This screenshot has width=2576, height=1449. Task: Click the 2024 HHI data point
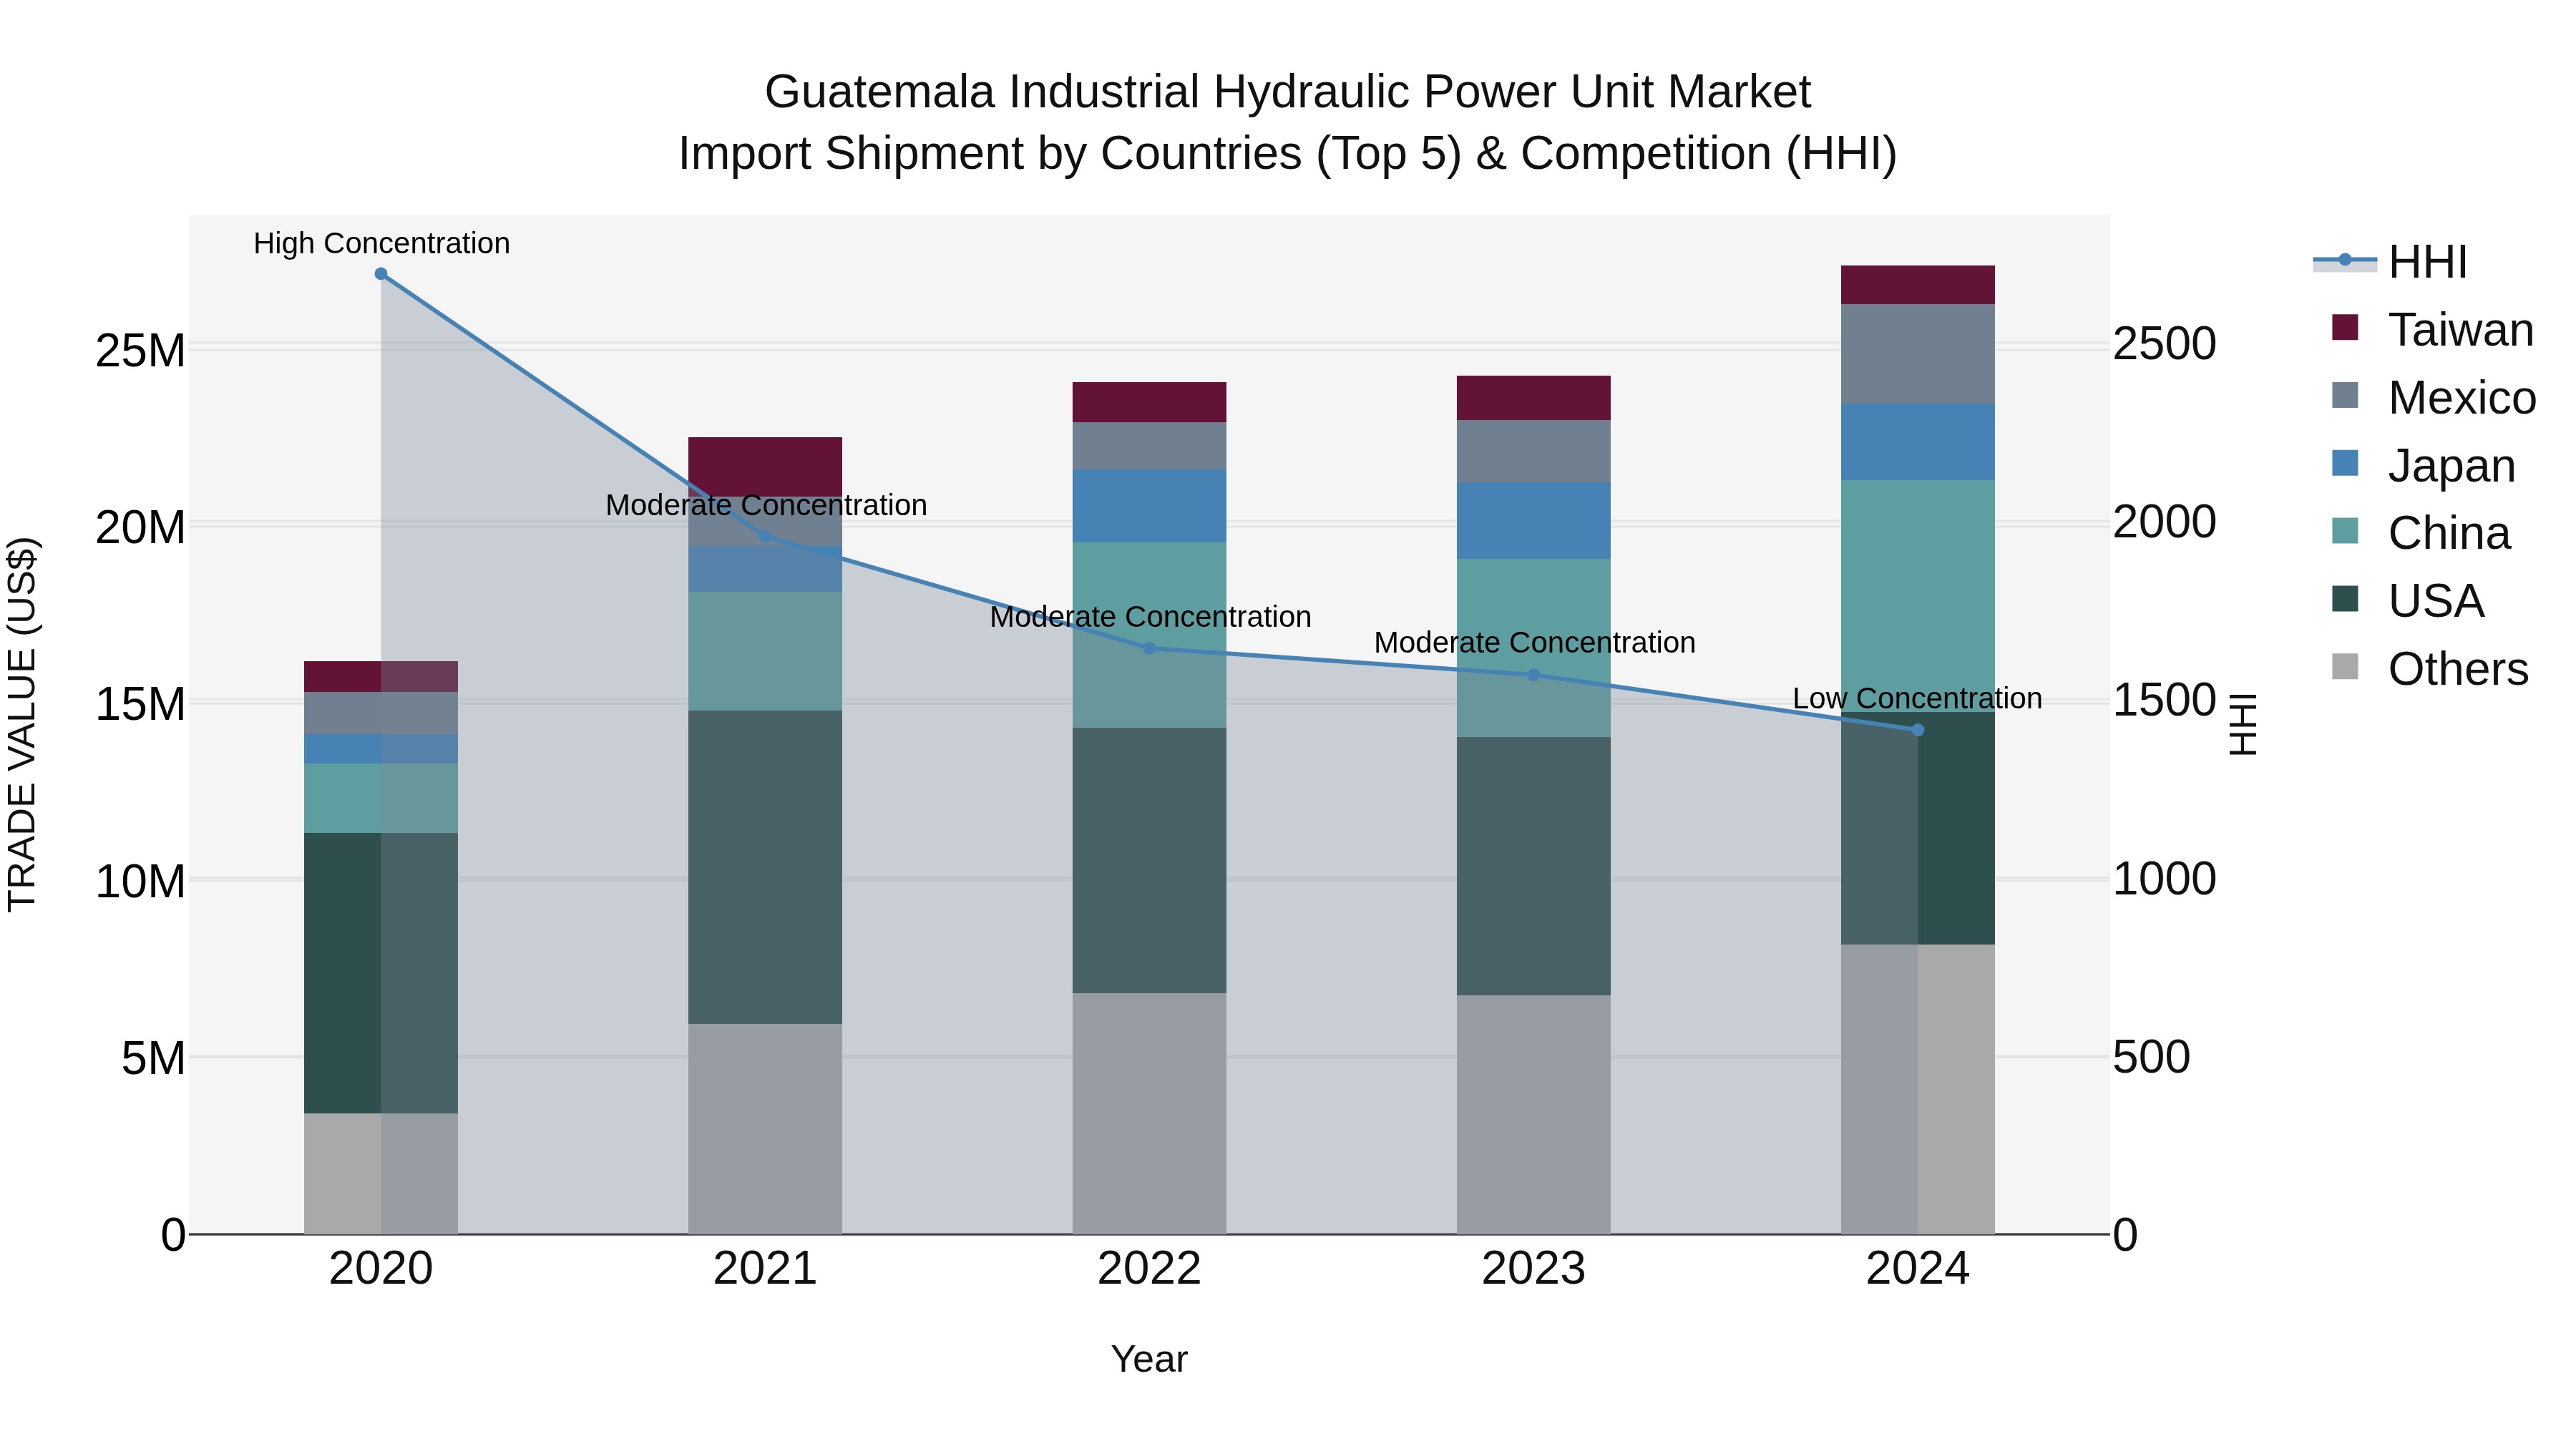(1918, 730)
